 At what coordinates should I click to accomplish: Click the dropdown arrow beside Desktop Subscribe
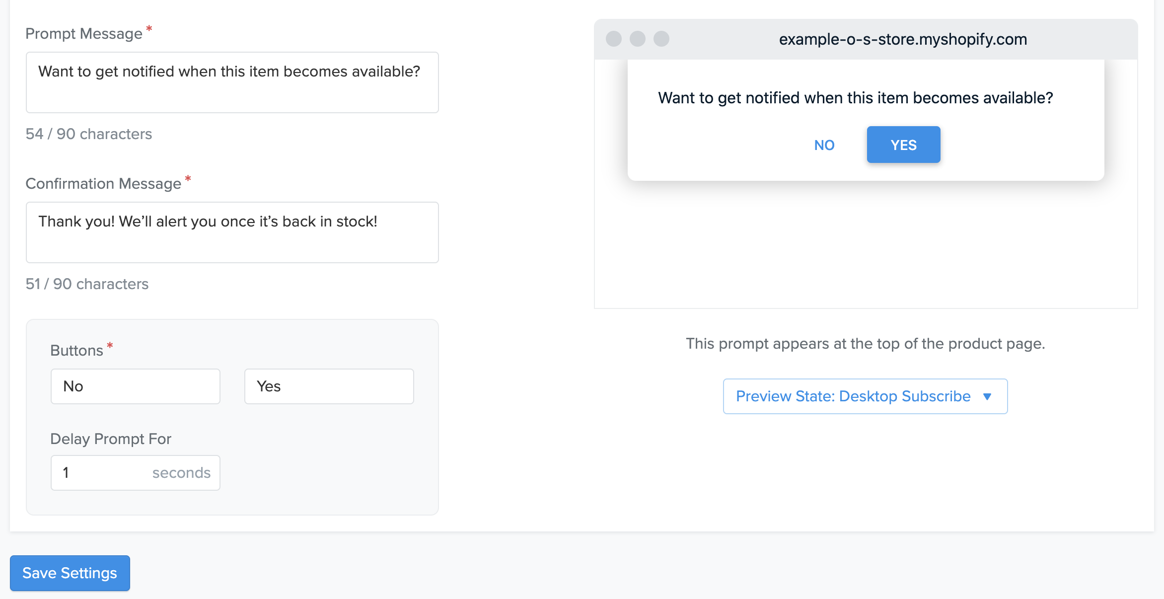[x=987, y=396]
